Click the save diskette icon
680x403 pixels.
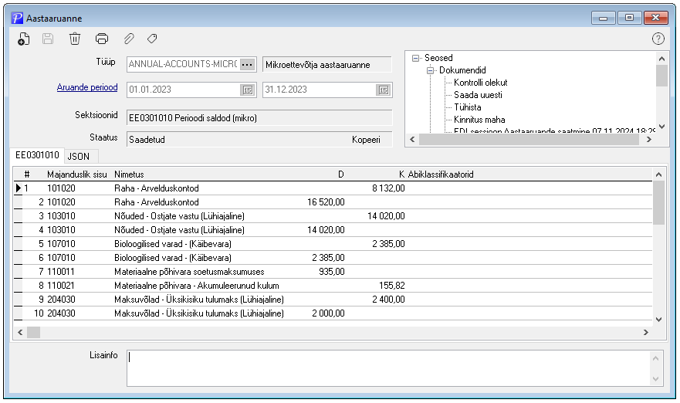point(48,39)
